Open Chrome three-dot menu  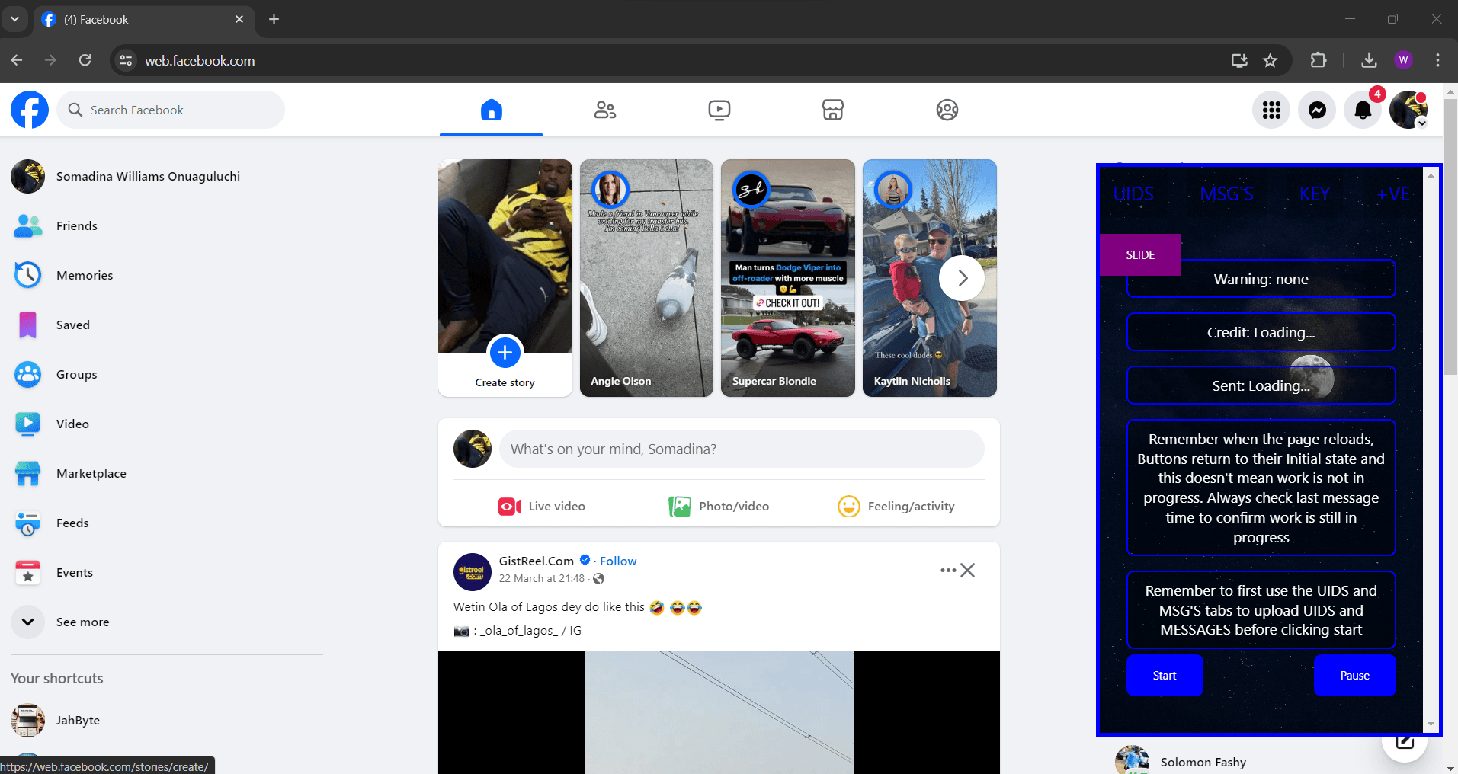coord(1437,60)
